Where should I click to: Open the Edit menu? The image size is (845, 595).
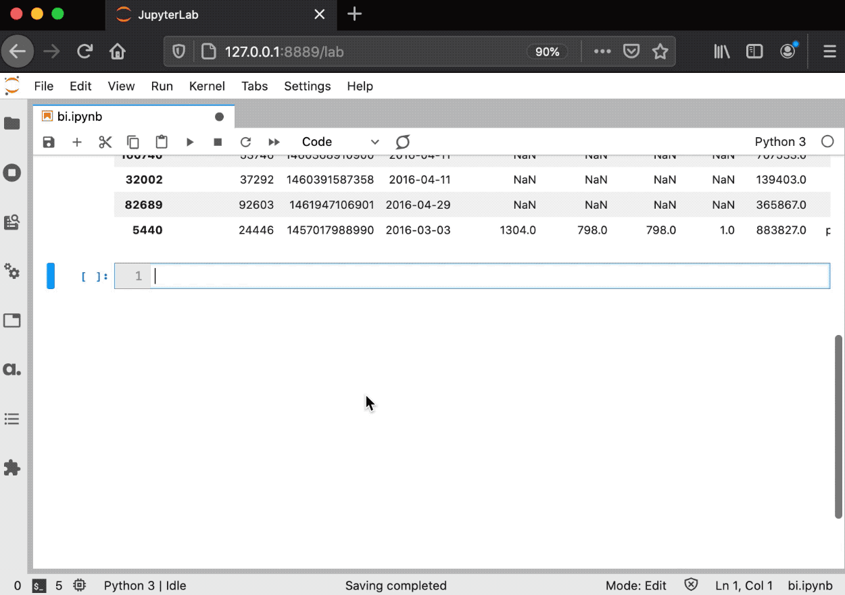click(80, 86)
